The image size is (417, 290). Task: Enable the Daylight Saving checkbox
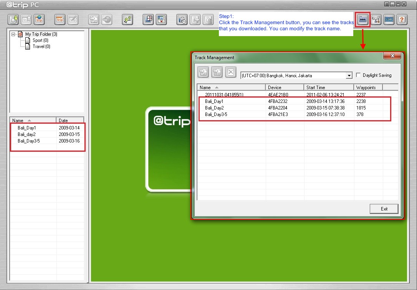click(x=358, y=75)
